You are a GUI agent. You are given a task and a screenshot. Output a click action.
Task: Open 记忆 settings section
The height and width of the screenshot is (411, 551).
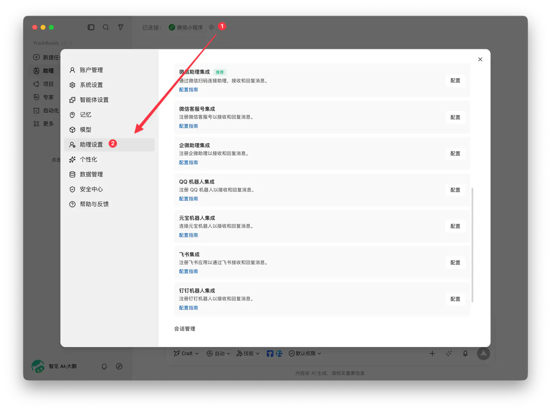[x=109, y=115]
